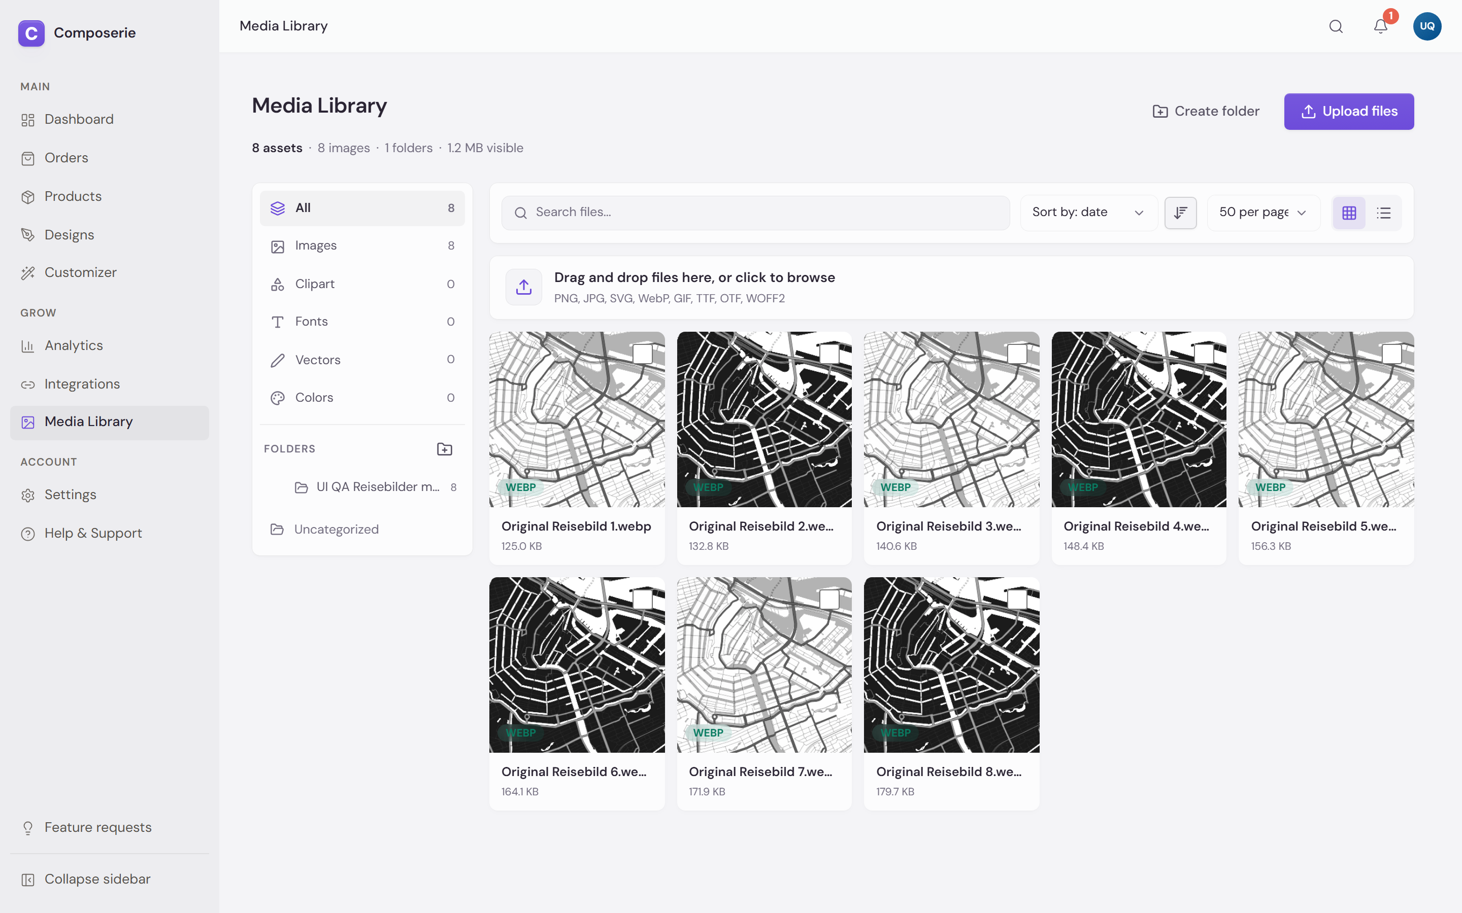Click into the Search files field
1462x913 pixels.
[x=755, y=213]
